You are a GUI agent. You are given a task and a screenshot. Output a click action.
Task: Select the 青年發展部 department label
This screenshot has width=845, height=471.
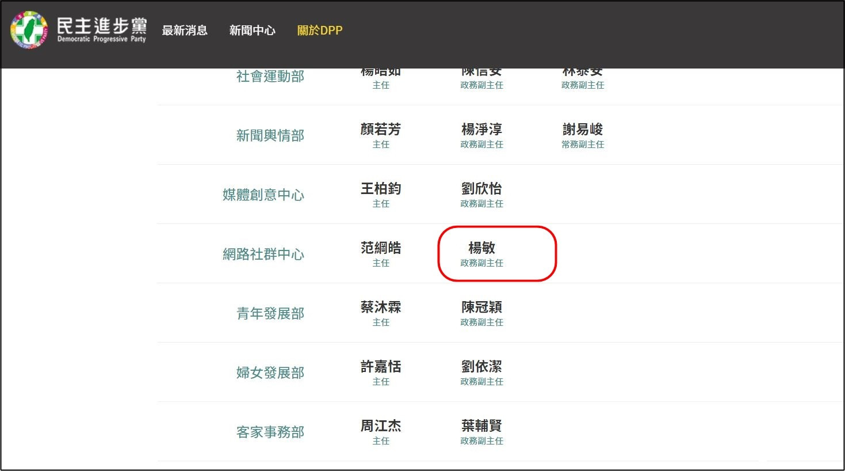[270, 313]
